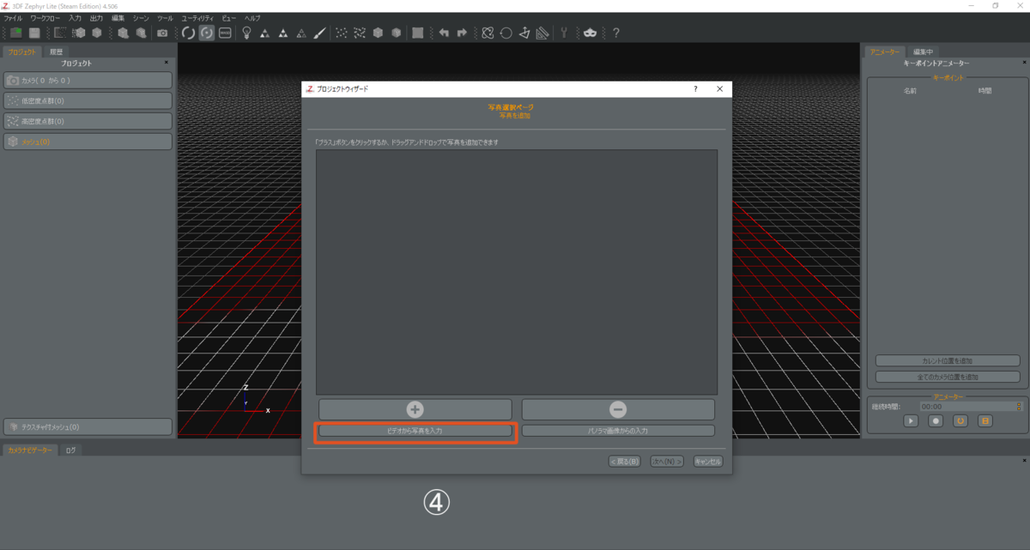The height and width of the screenshot is (550, 1030).
Task: Select テクスチャ付メッシュ(0) item
Action: [88, 426]
